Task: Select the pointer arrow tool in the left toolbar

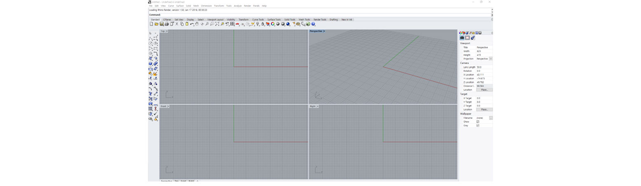Action: pos(150,33)
